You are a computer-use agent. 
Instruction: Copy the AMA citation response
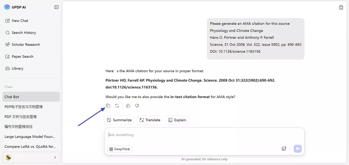tap(108, 106)
